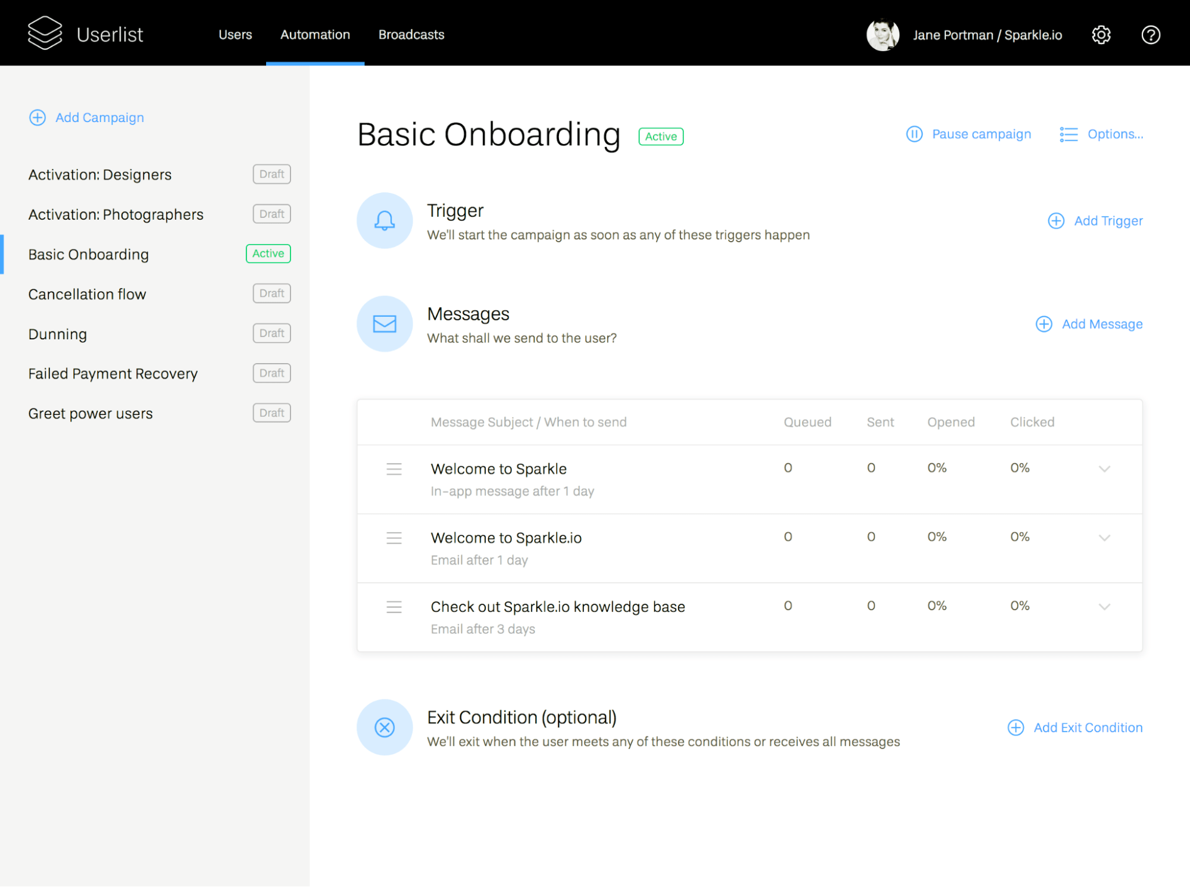This screenshot has height=887, width=1190.
Task: Expand the Welcome to Sparkle.io email row
Action: pos(1105,538)
